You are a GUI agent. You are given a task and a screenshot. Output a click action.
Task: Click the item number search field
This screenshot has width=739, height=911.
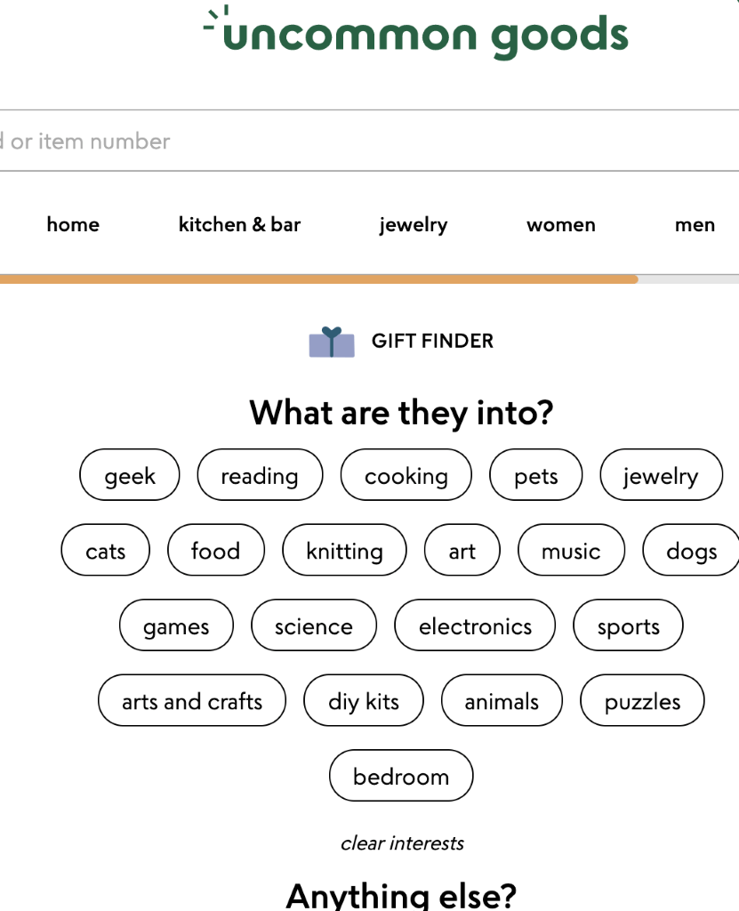tap(356, 141)
